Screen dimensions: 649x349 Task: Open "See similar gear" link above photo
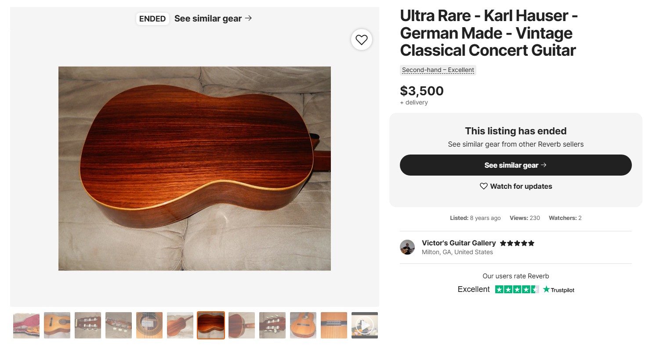pyautogui.click(x=213, y=18)
